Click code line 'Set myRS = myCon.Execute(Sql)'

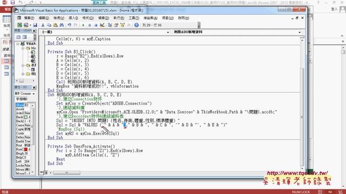(88, 134)
